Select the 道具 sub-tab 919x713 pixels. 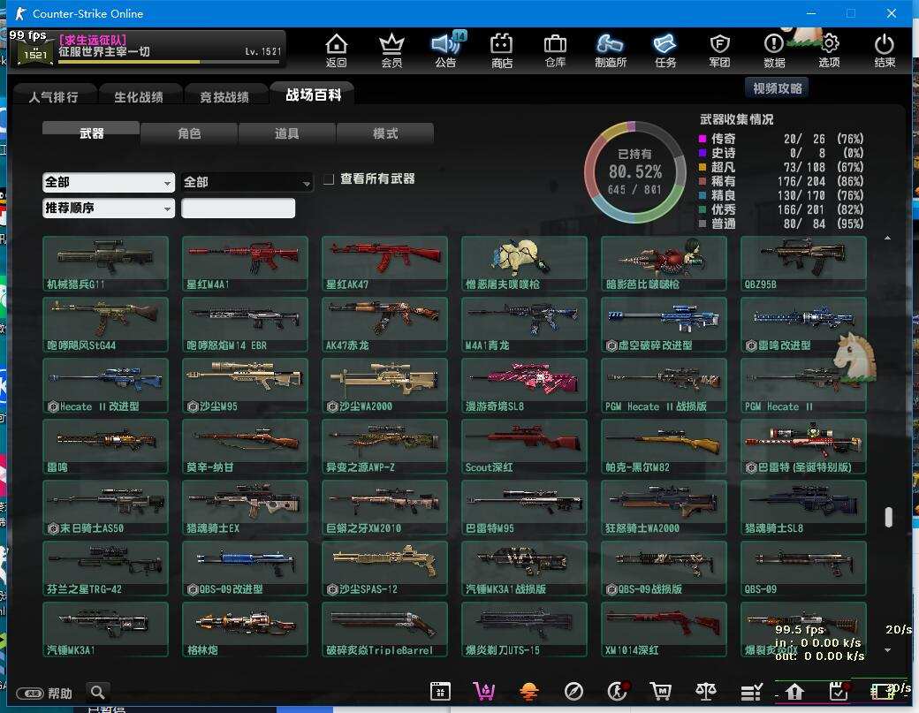point(286,133)
